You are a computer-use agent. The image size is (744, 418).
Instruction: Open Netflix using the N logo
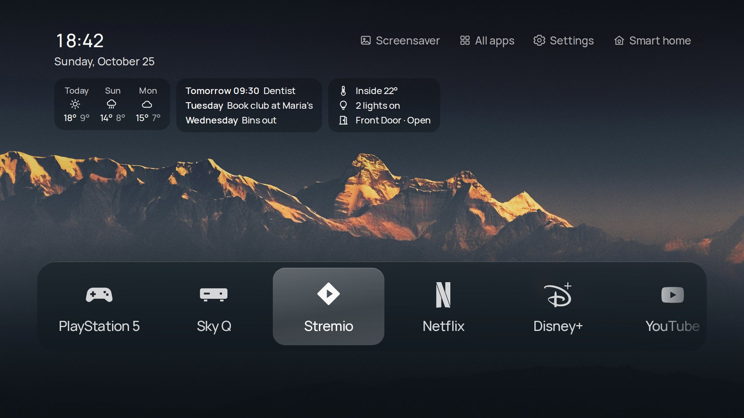[443, 295]
